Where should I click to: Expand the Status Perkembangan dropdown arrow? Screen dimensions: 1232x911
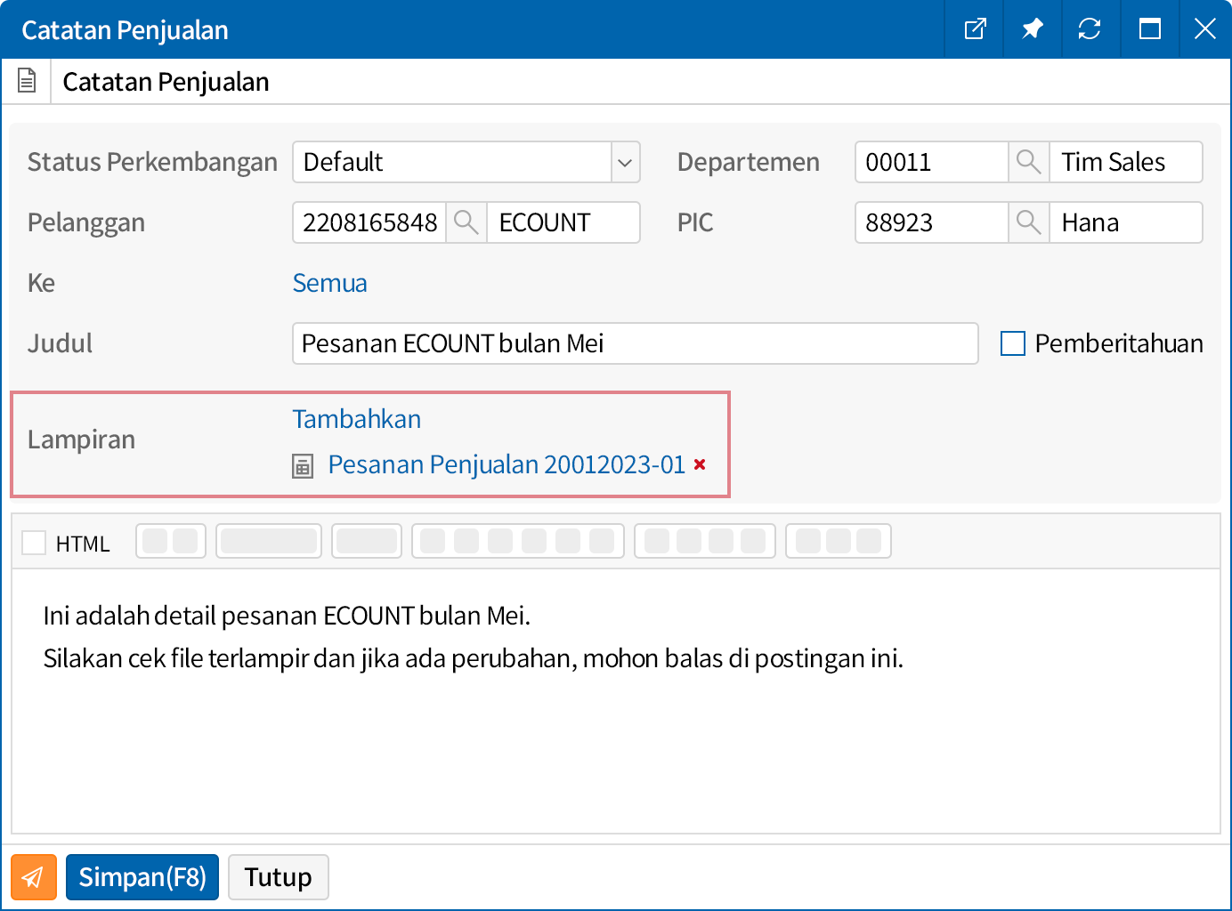(625, 163)
